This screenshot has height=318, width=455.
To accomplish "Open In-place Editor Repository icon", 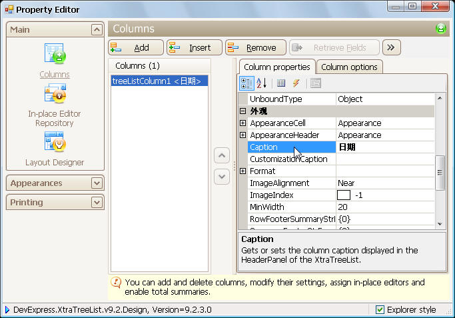I will pos(55,93).
